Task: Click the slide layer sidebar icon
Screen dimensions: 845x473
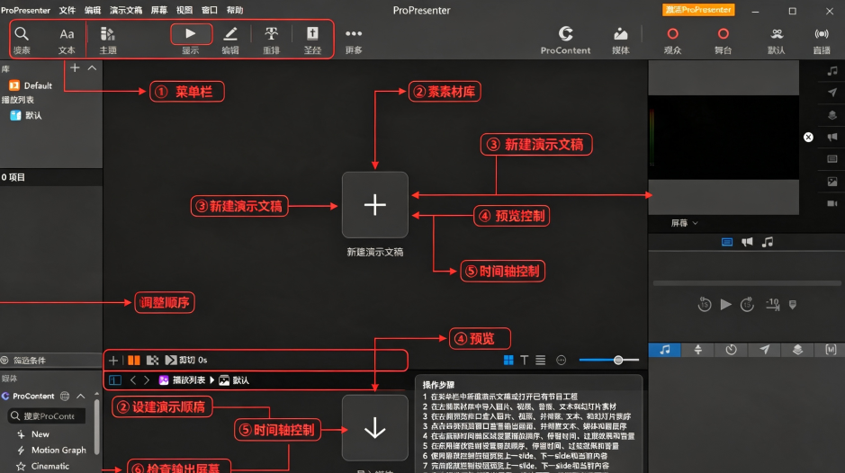Action: pyautogui.click(x=832, y=159)
